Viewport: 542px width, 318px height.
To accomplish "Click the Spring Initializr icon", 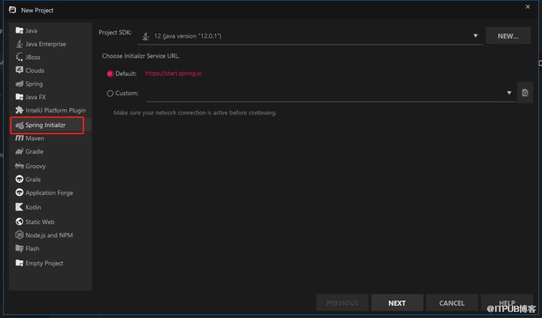I will [x=19, y=125].
